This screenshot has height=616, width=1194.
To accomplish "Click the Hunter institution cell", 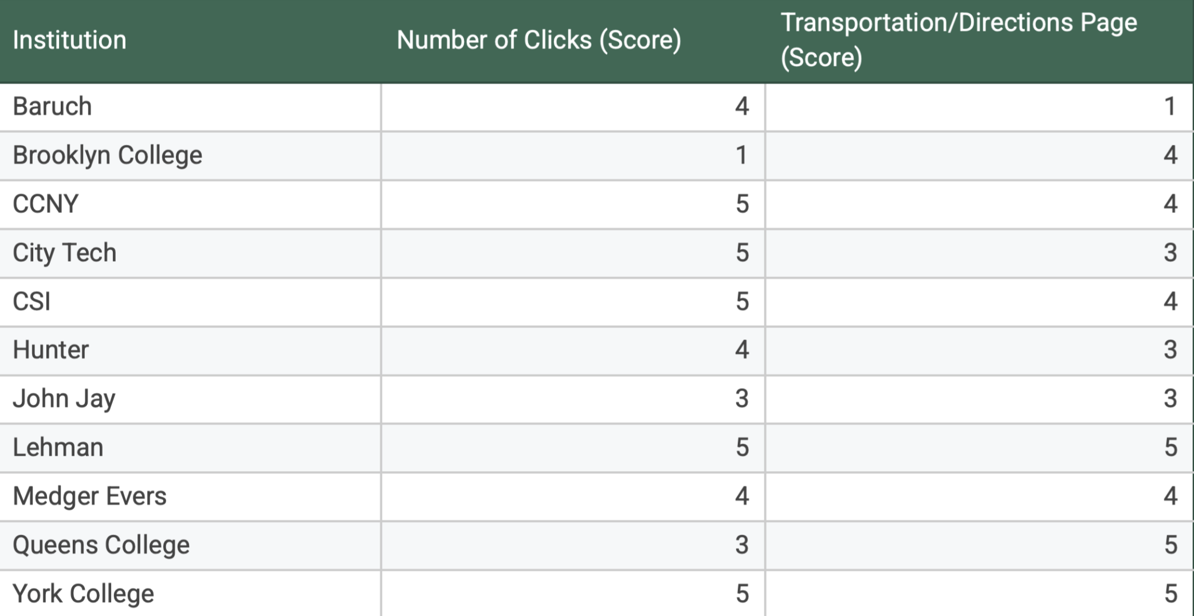I will pos(50,350).
